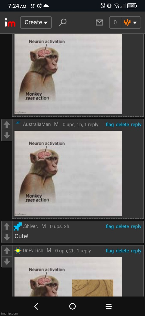Downvote Dr.Evil-ish's comment
Screen dimensions: 145x316
click(7, 262)
